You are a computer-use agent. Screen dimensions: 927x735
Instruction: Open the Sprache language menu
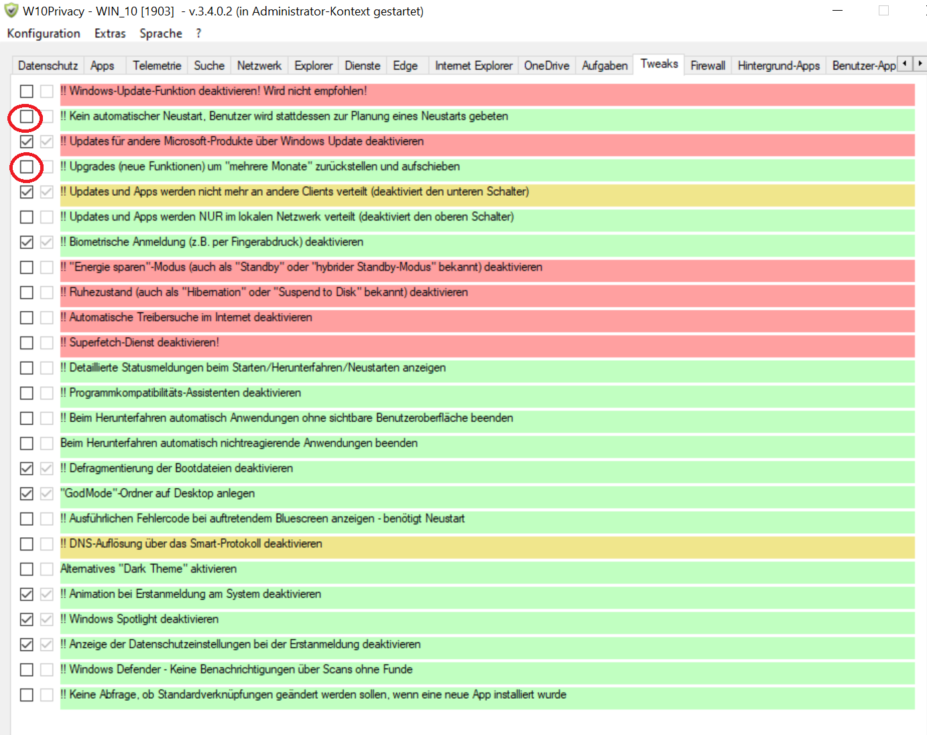click(161, 34)
